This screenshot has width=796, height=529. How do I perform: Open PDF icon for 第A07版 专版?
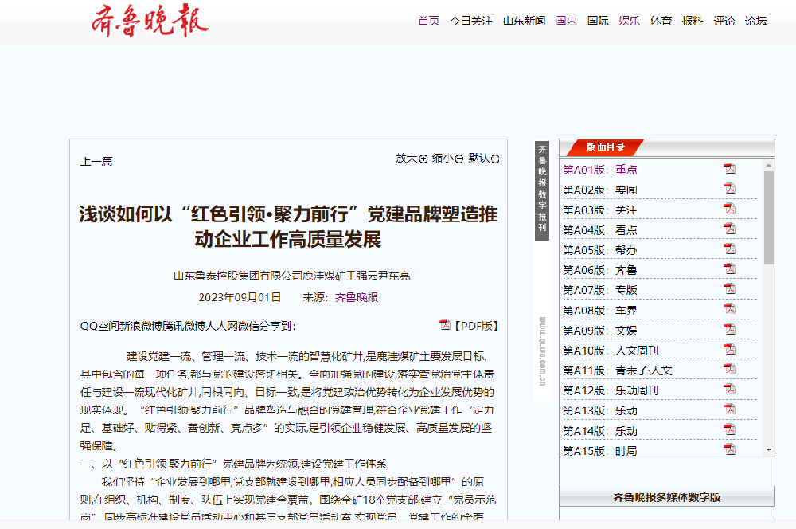pos(729,289)
